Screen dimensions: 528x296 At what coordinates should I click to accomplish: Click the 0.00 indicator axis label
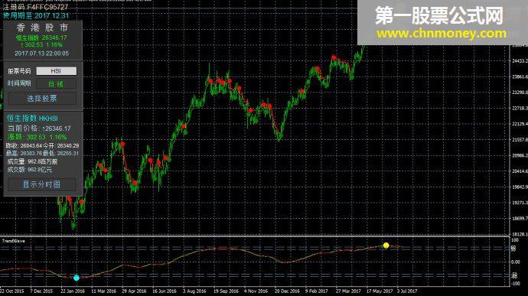tap(515, 262)
